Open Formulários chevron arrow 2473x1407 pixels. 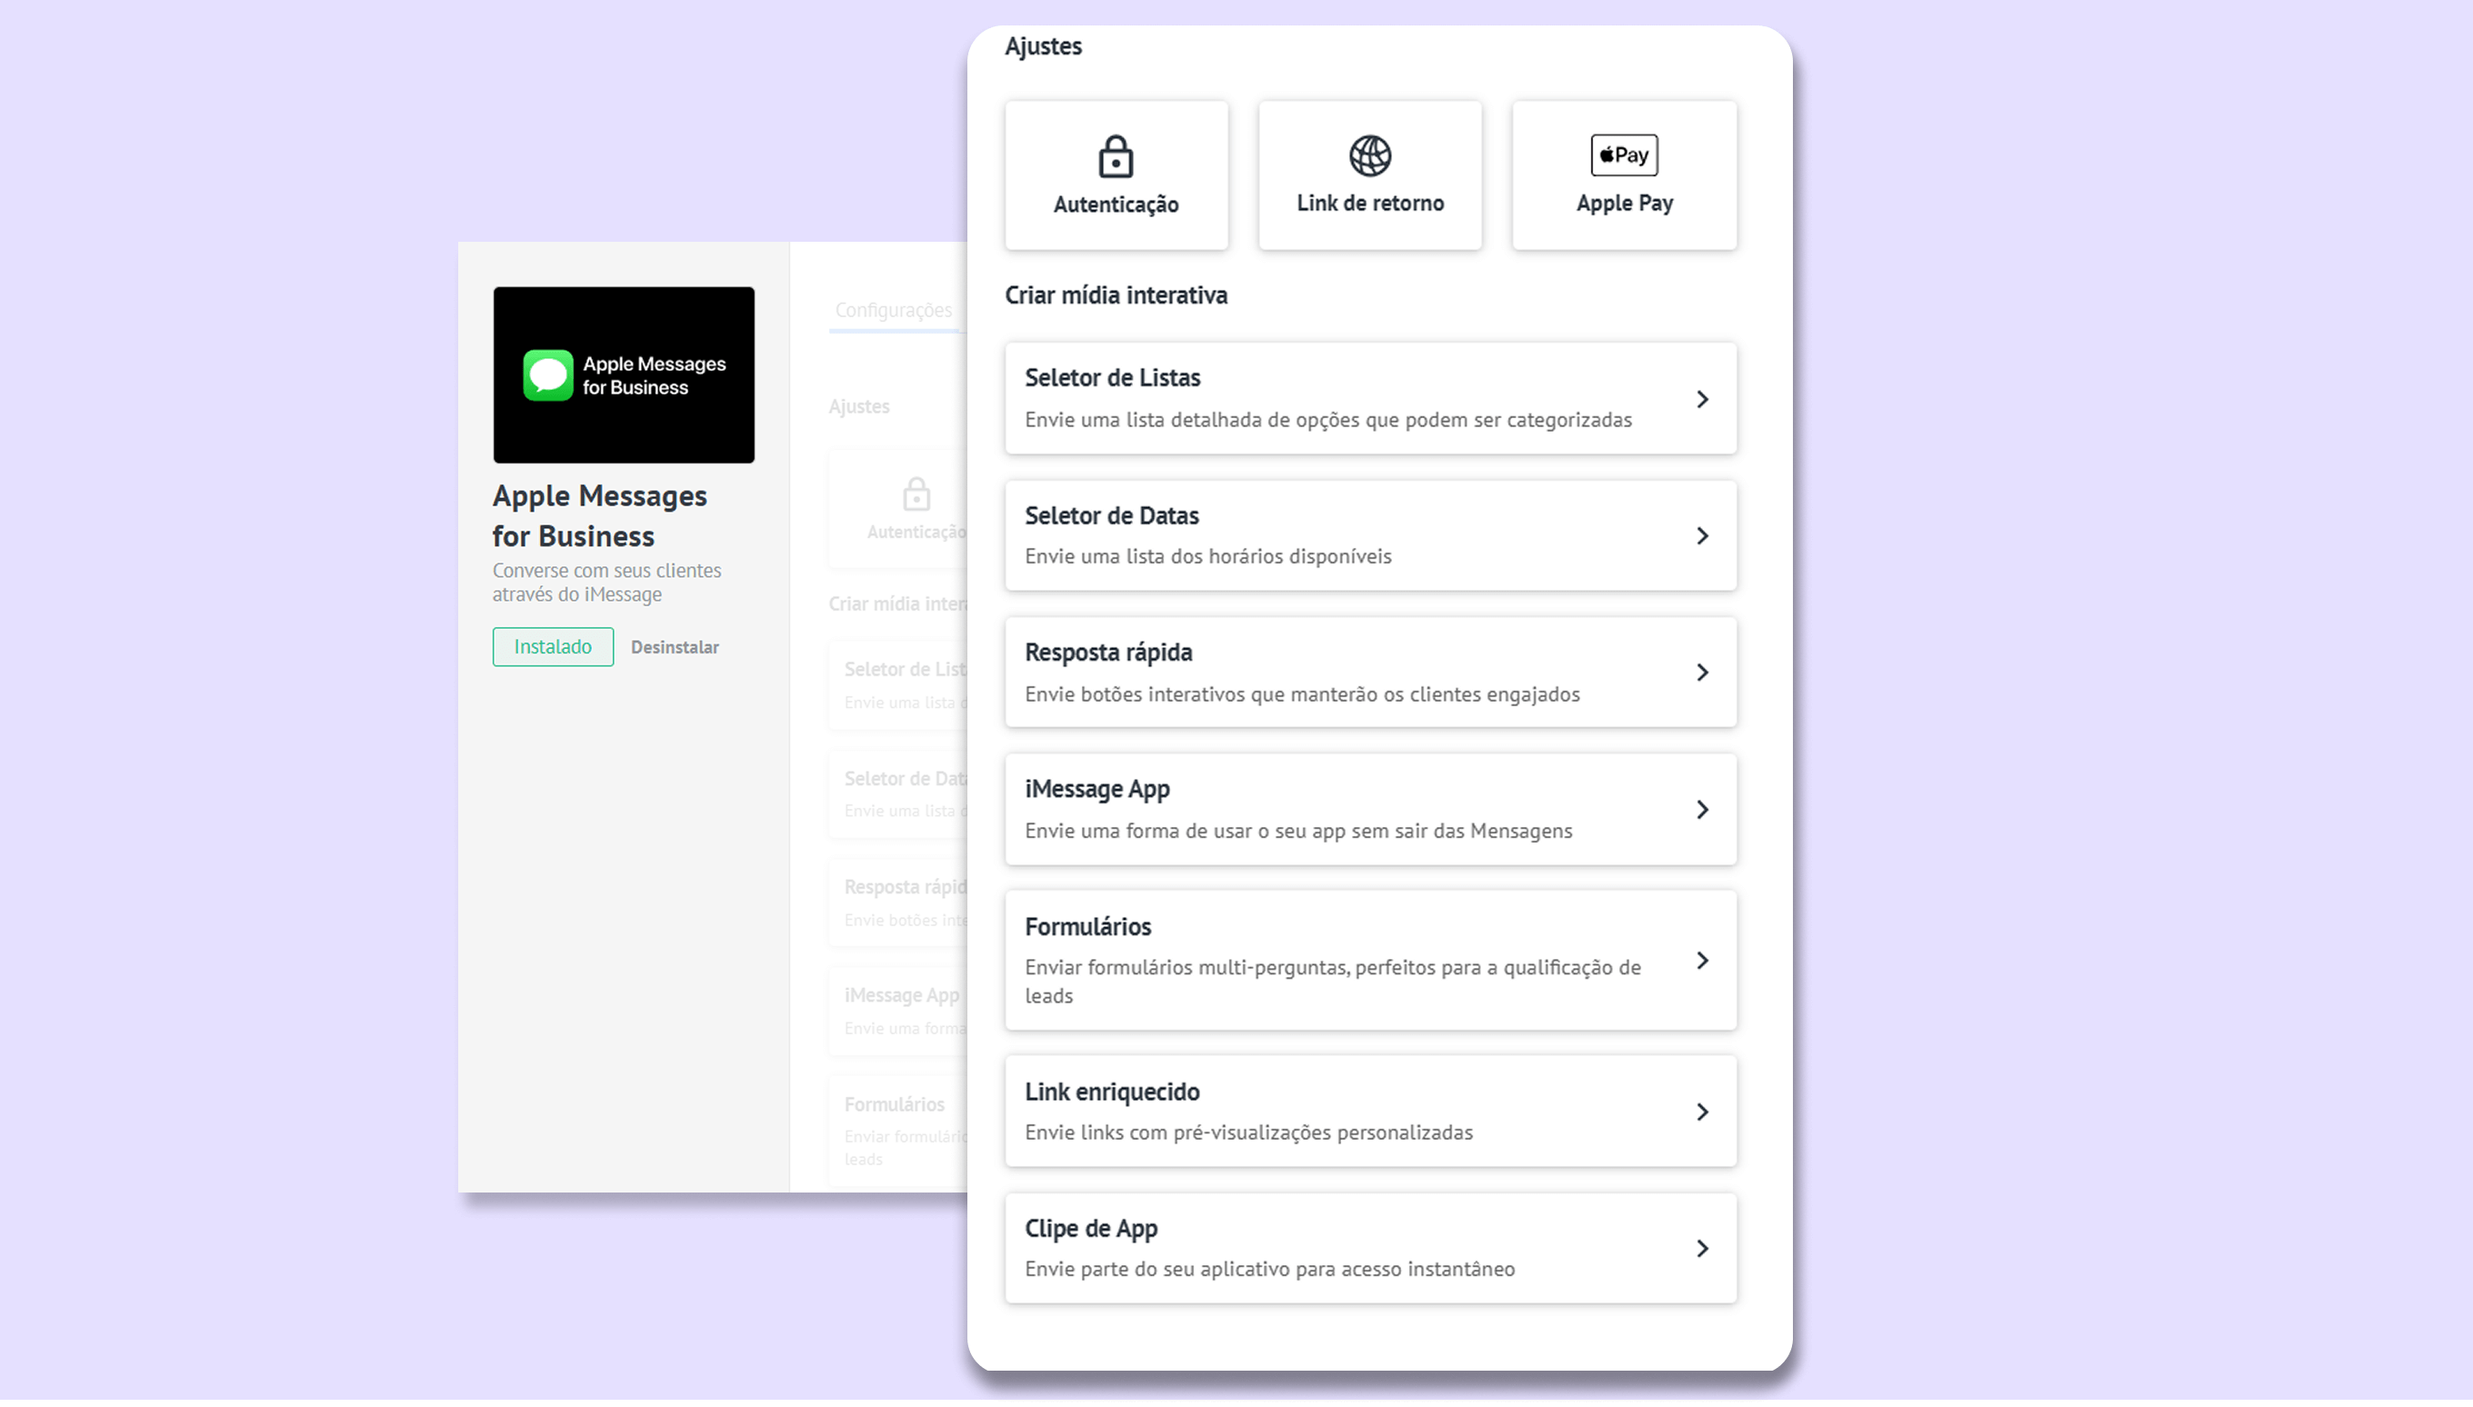tap(1702, 961)
